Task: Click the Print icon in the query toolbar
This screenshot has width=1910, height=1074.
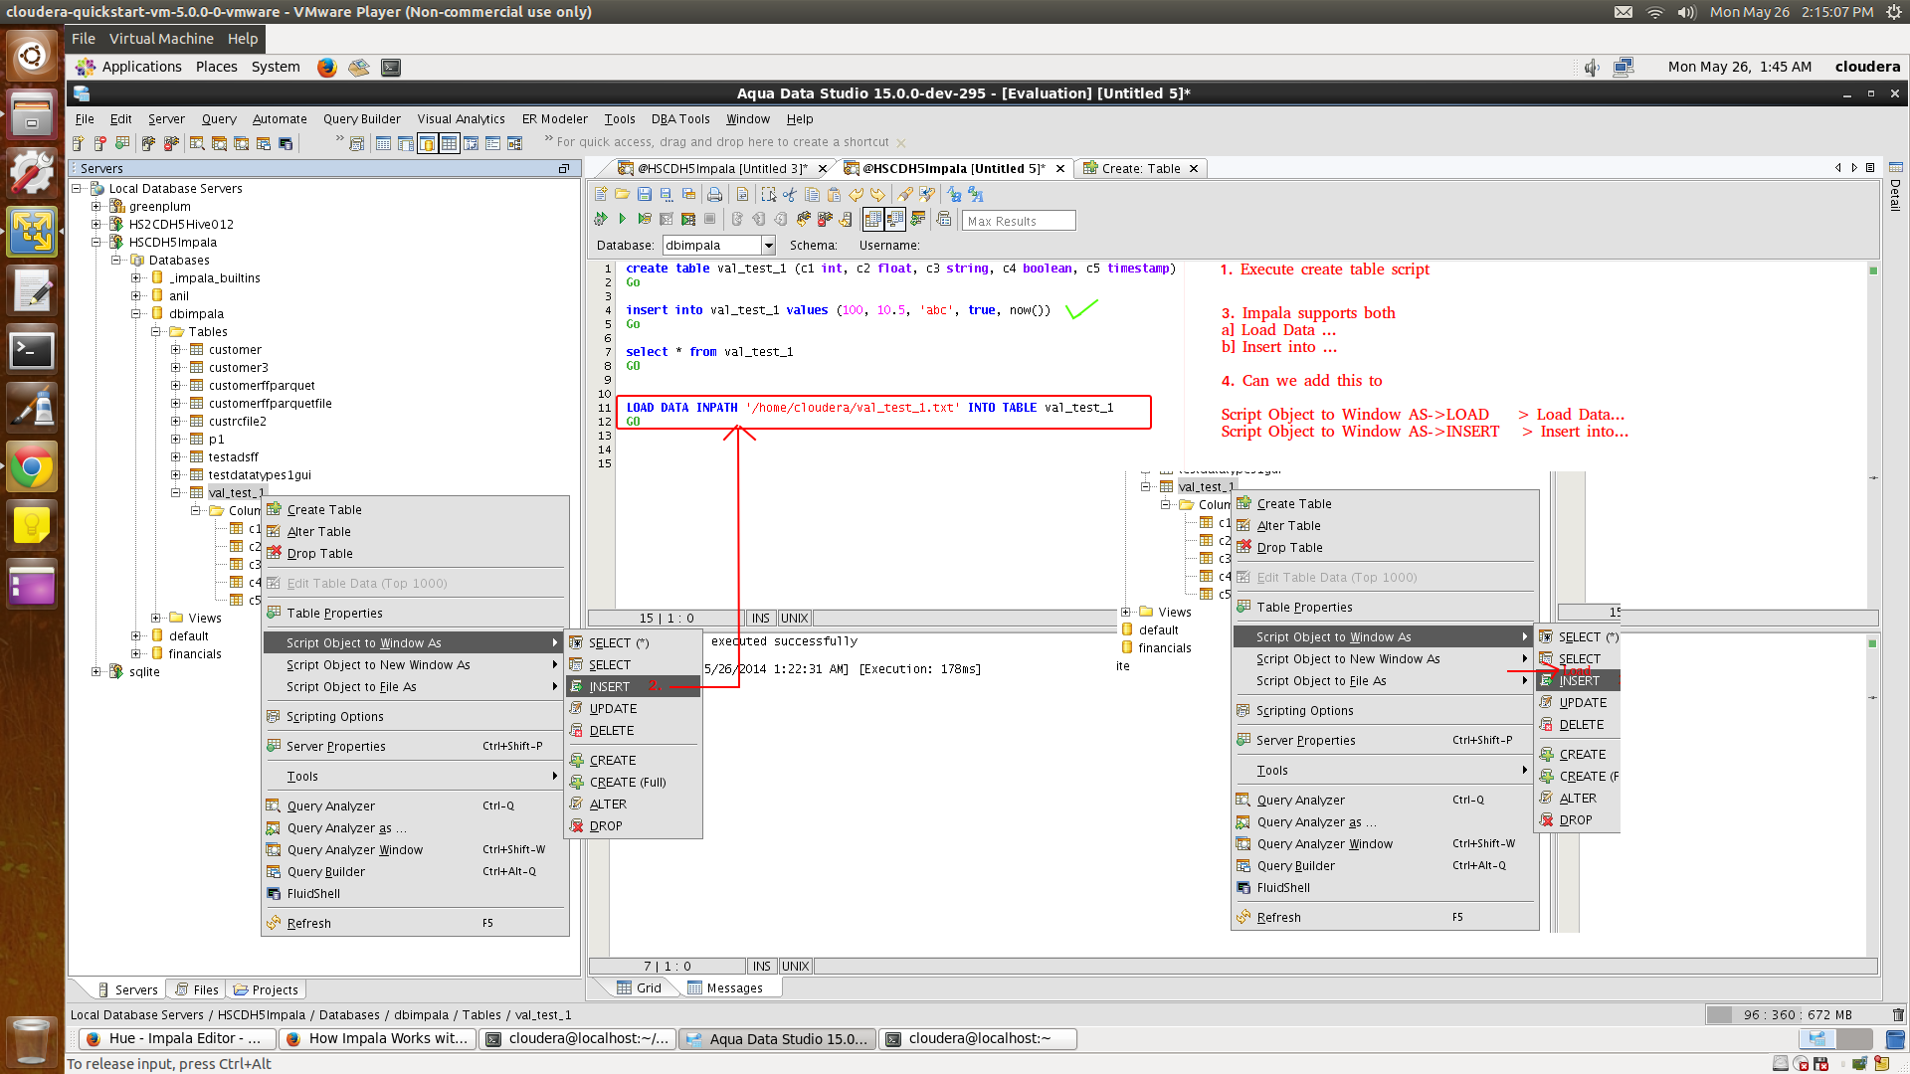Action: 713,195
